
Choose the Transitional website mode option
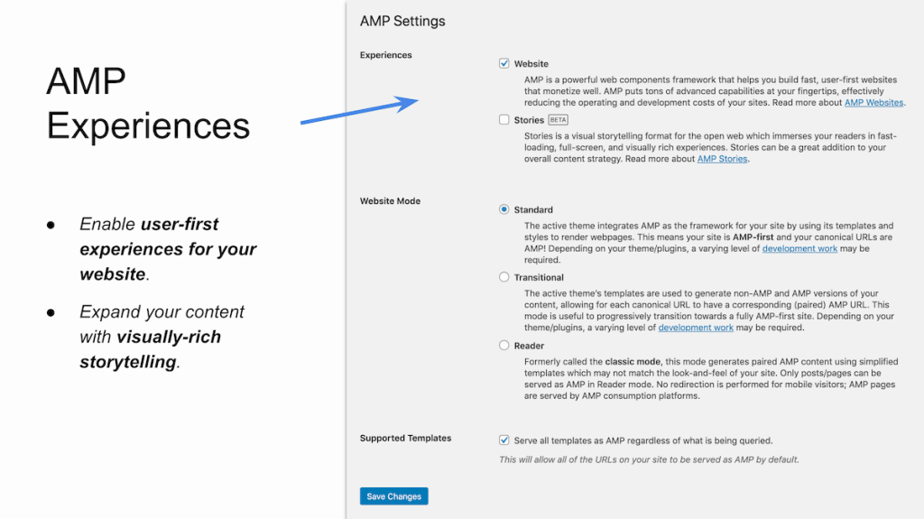504,277
